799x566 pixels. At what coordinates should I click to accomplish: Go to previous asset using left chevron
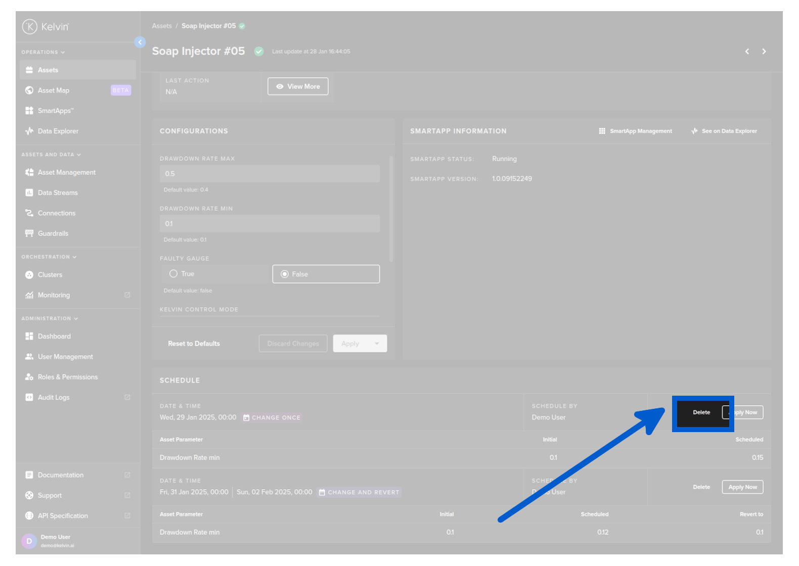[747, 52]
